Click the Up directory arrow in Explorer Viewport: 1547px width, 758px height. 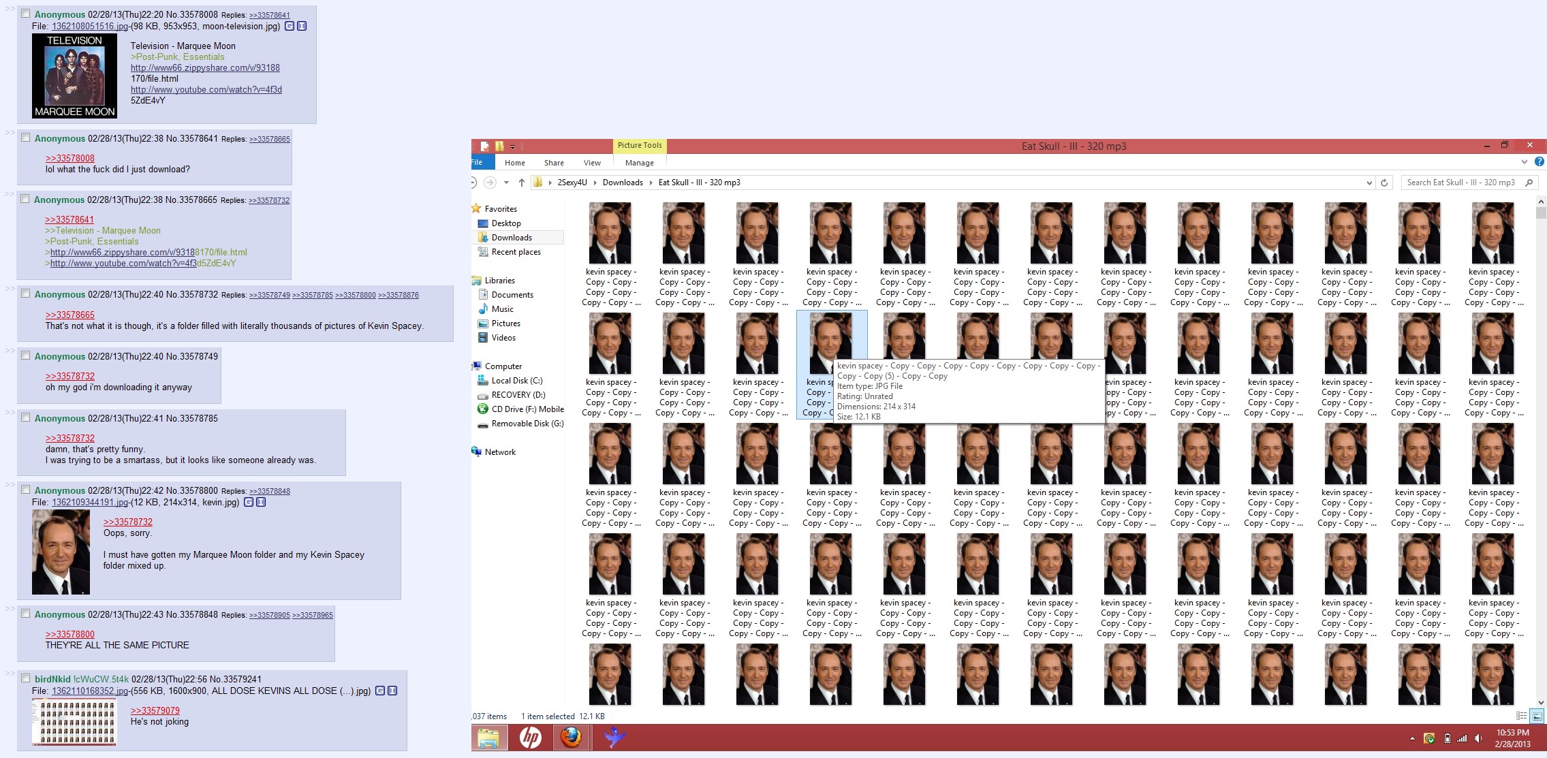click(521, 183)
